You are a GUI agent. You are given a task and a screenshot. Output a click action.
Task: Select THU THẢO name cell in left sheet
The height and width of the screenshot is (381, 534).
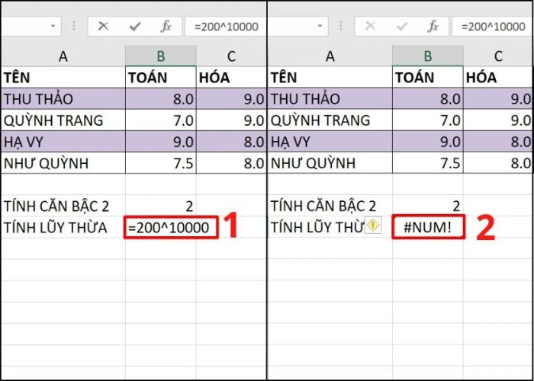click(x=63, y=98)
